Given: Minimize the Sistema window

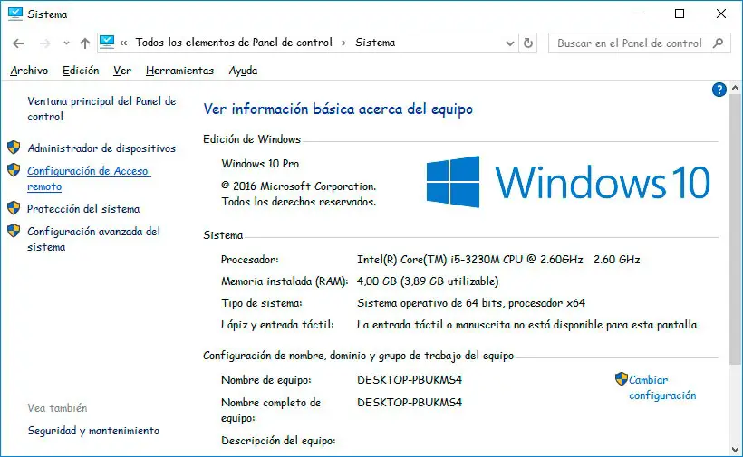Looking at the screenshot, I should click(x=639, y=14).
